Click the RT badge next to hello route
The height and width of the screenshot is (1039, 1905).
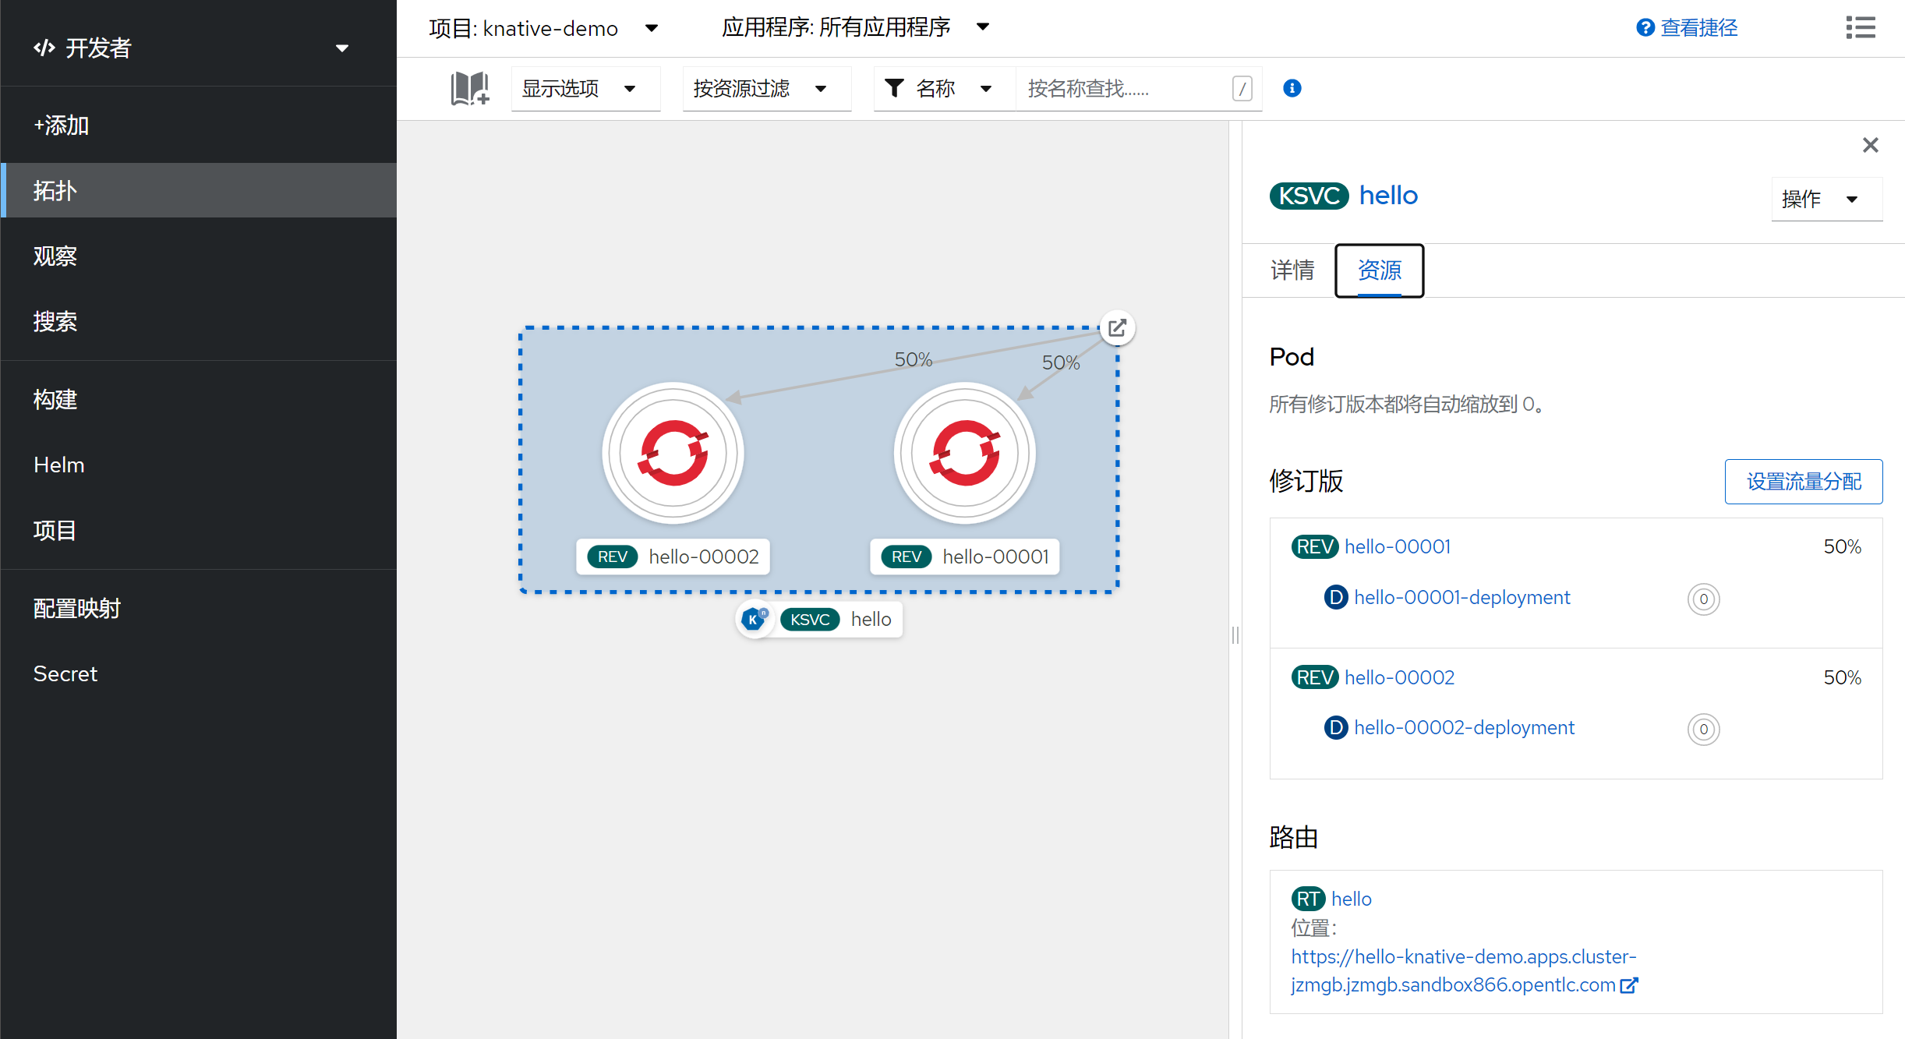coord(1308,899)
